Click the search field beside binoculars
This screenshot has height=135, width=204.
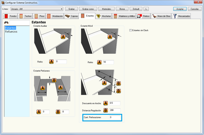click(x=20, y=22)
